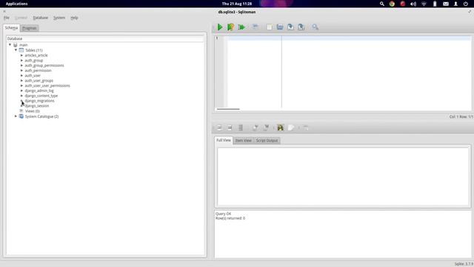The width and height of the screenshot is (474, 267).
Task: Click the rollback changes icon in results toolbar
Action: [x=266, y=128]
